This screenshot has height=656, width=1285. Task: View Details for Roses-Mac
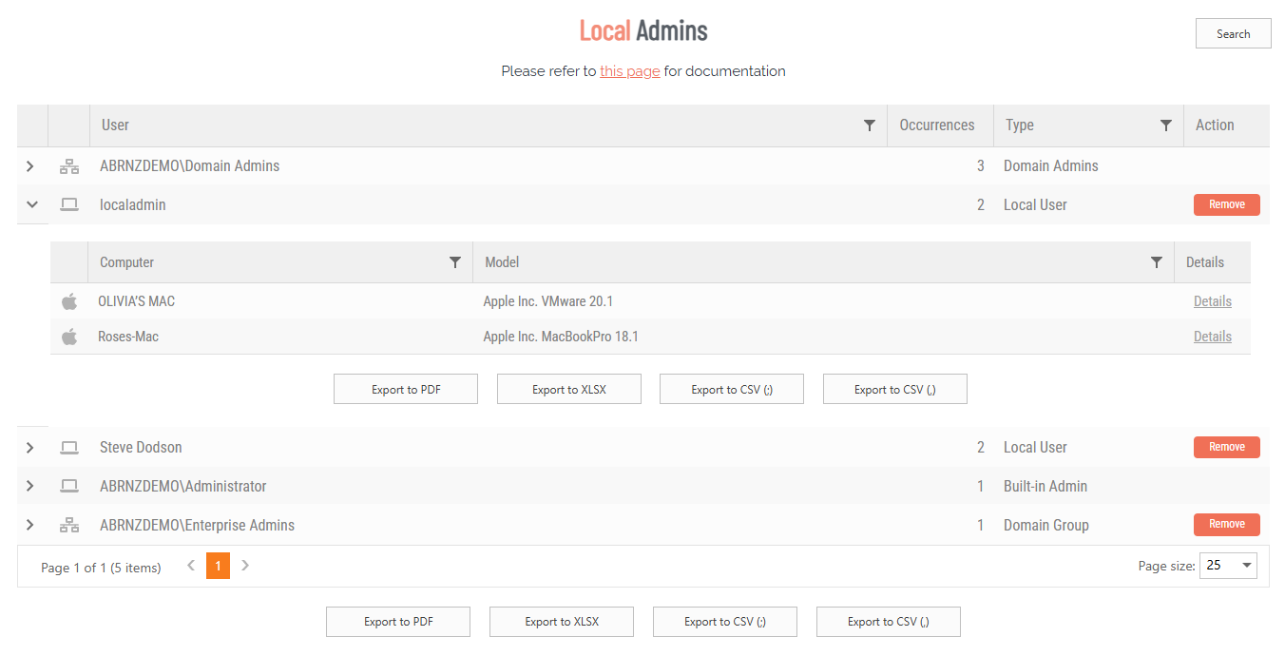click(1212, 337)
